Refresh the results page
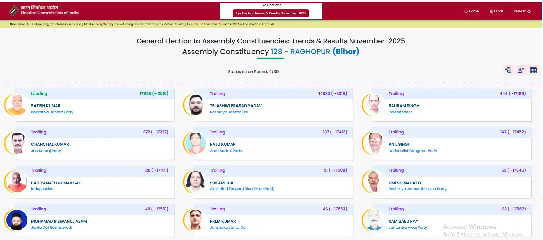The image size is (543, 240). click(x=522, y=11)
